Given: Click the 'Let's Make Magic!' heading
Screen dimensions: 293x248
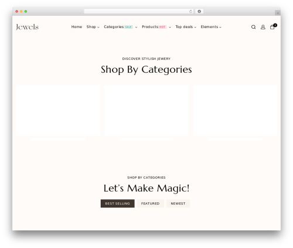Looking at the screenshot, I should pos(146,188).
